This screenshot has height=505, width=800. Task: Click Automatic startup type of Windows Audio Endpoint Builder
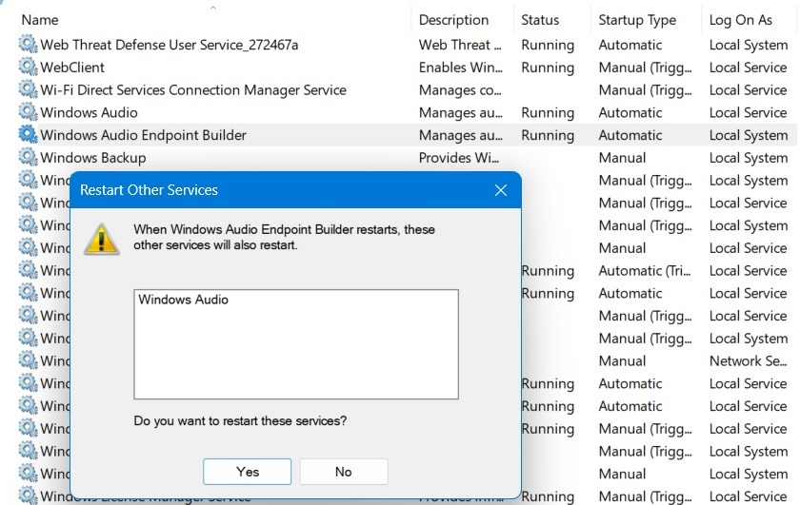[630, 135]
